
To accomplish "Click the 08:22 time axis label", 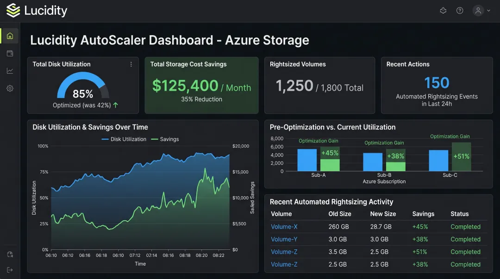I will coord(219,255).
